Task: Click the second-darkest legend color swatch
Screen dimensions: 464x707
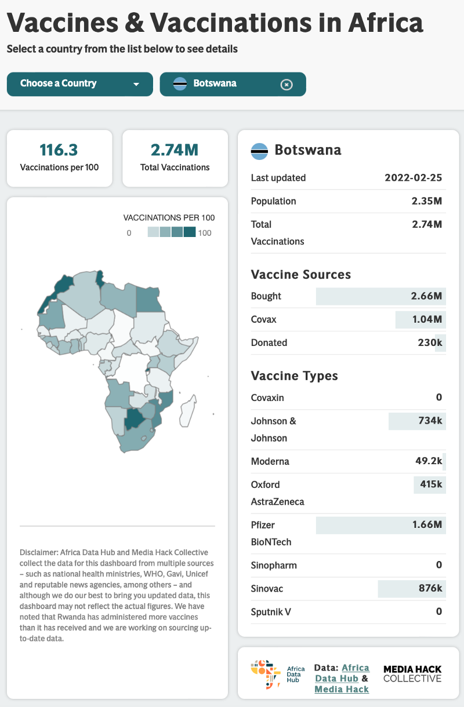Action: click(x=177, y=232)
